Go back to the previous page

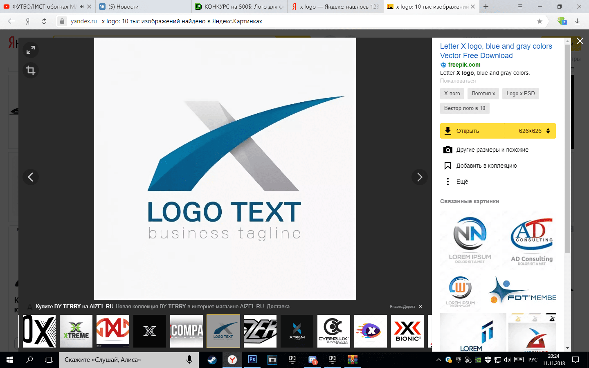(11, 21)
